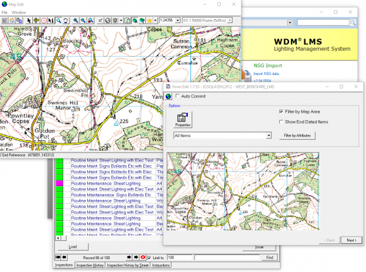Click the magenta status cell in the list
Viewport: 366px width, 272px height.
59,183
